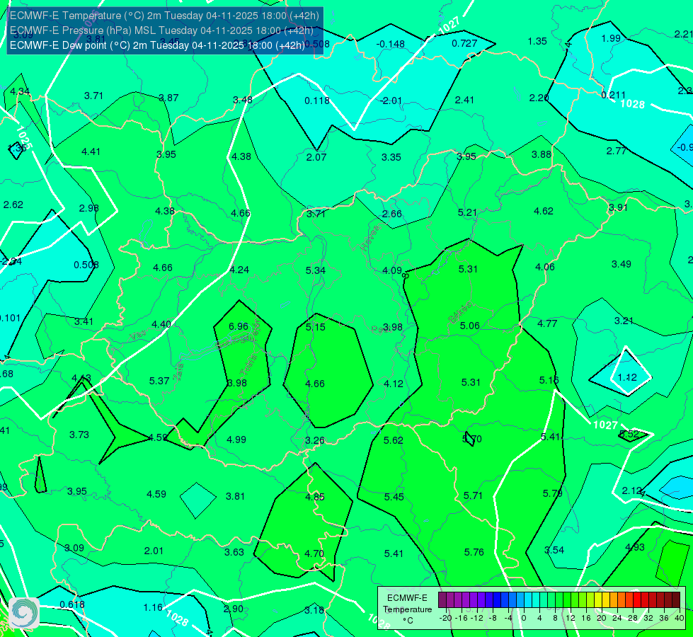Click the 4.77 temperature value

pos(547,323)
